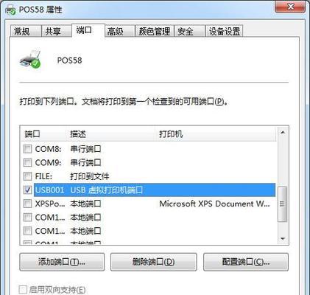The height and width of the screenshot is (295, 310).
Task: Click the scroll-up arrow of port list
Action: coord(283,133)
